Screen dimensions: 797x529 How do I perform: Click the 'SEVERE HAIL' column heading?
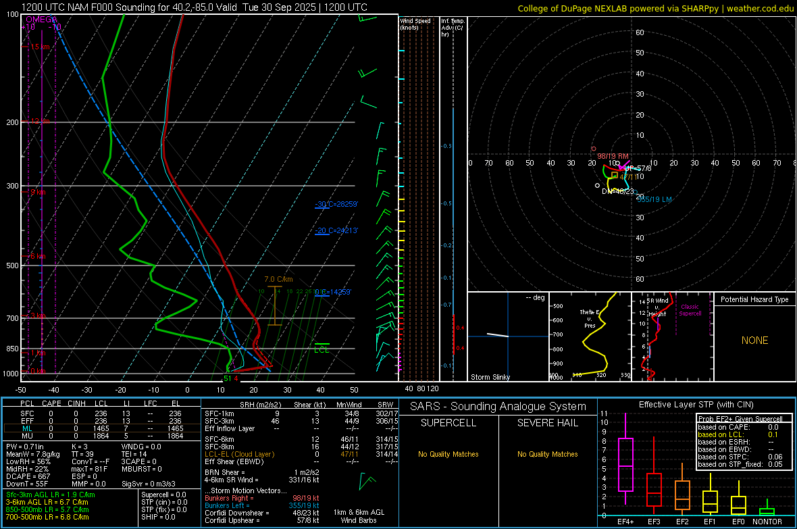[547, 423]
